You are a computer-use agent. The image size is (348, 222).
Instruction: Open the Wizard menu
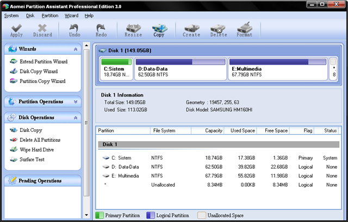point(71,16)
